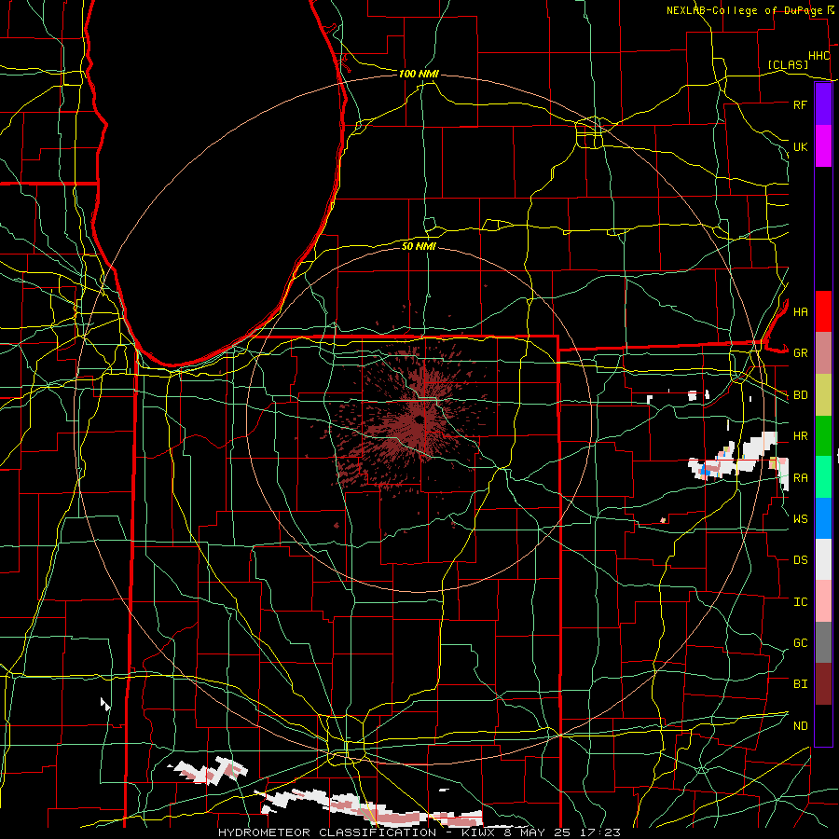Click the WS blue legend swatch
The height and width of the screenshot is (839, 839).
[823, 518]
